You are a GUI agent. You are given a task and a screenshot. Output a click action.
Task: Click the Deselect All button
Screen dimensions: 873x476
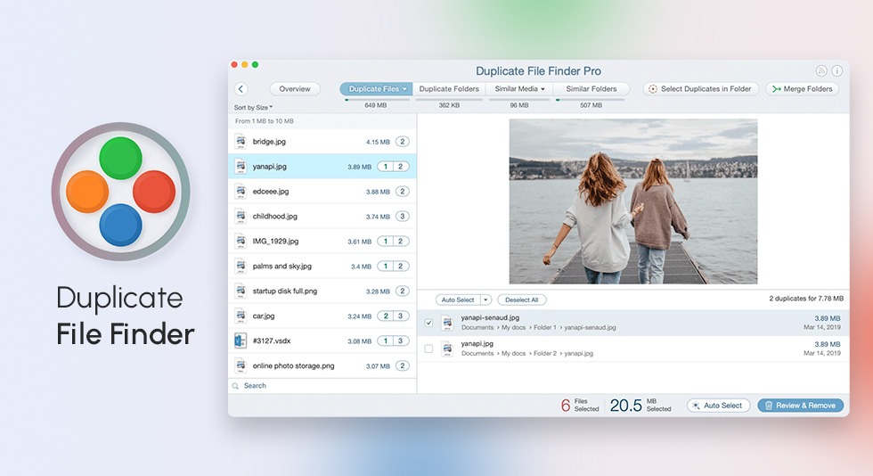522,300
